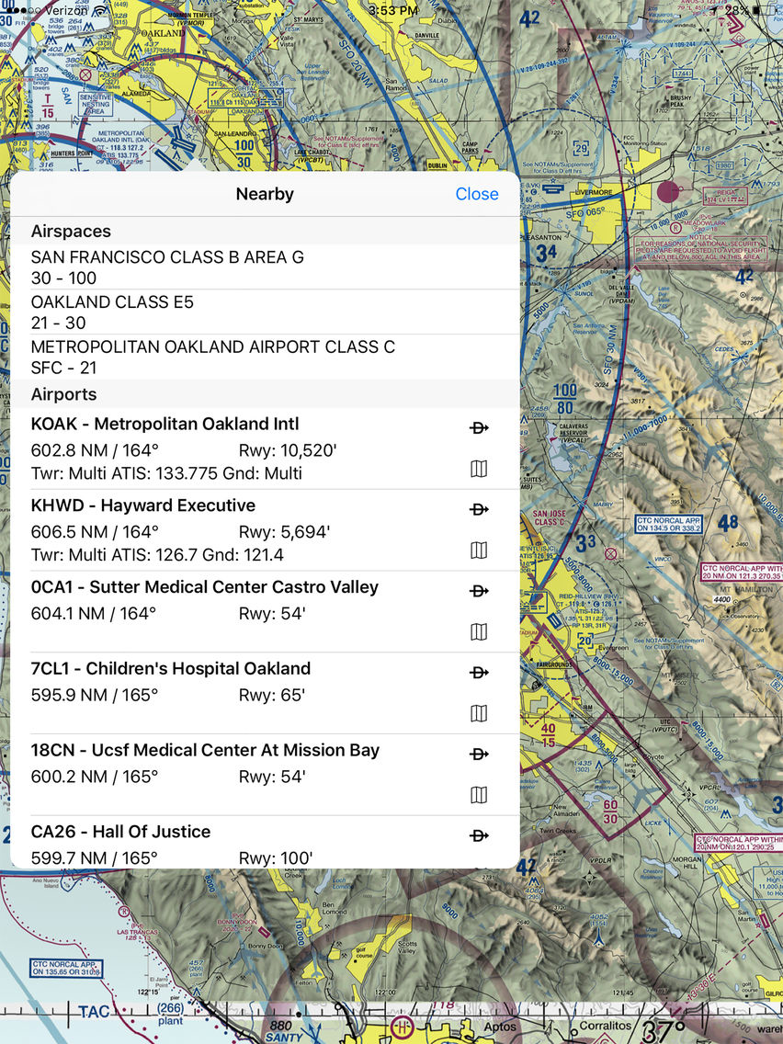This screenshot has height=1044, width=783.
Task: Tap the Direct-To icon for 18CN
Action: 479,754
